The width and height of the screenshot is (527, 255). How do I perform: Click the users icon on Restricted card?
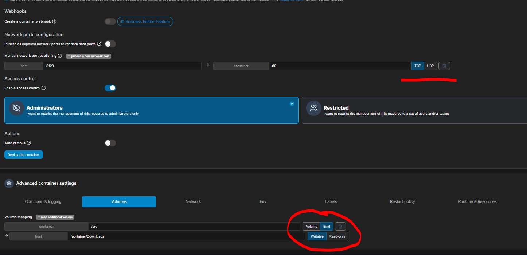(314, 108)
